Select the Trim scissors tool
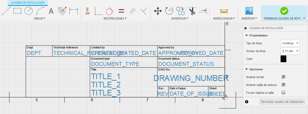The width and height of the screenshot is (308, 114). 192,11
